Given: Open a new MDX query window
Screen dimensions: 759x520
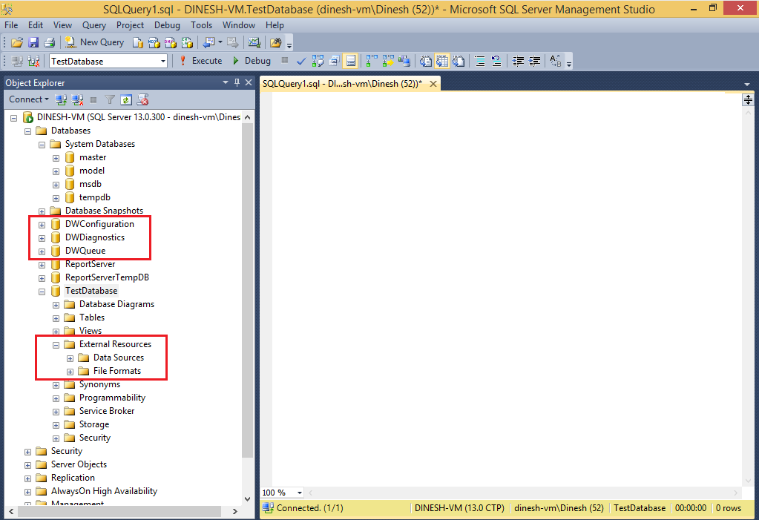Looking at the screenshot, I should pos(156,42).
